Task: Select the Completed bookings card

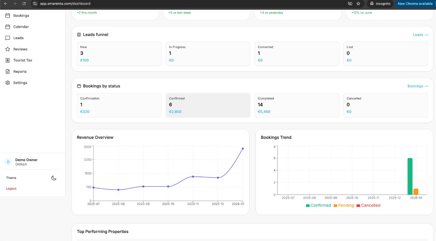Action: click(297, 105)
